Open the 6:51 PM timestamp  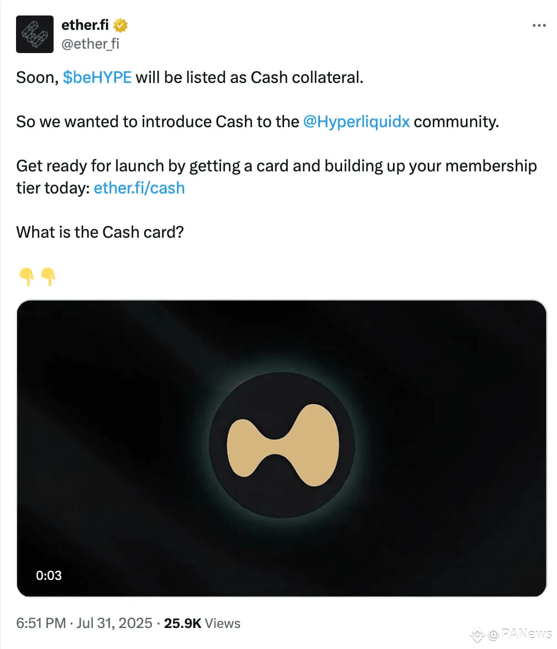(41, 623)
